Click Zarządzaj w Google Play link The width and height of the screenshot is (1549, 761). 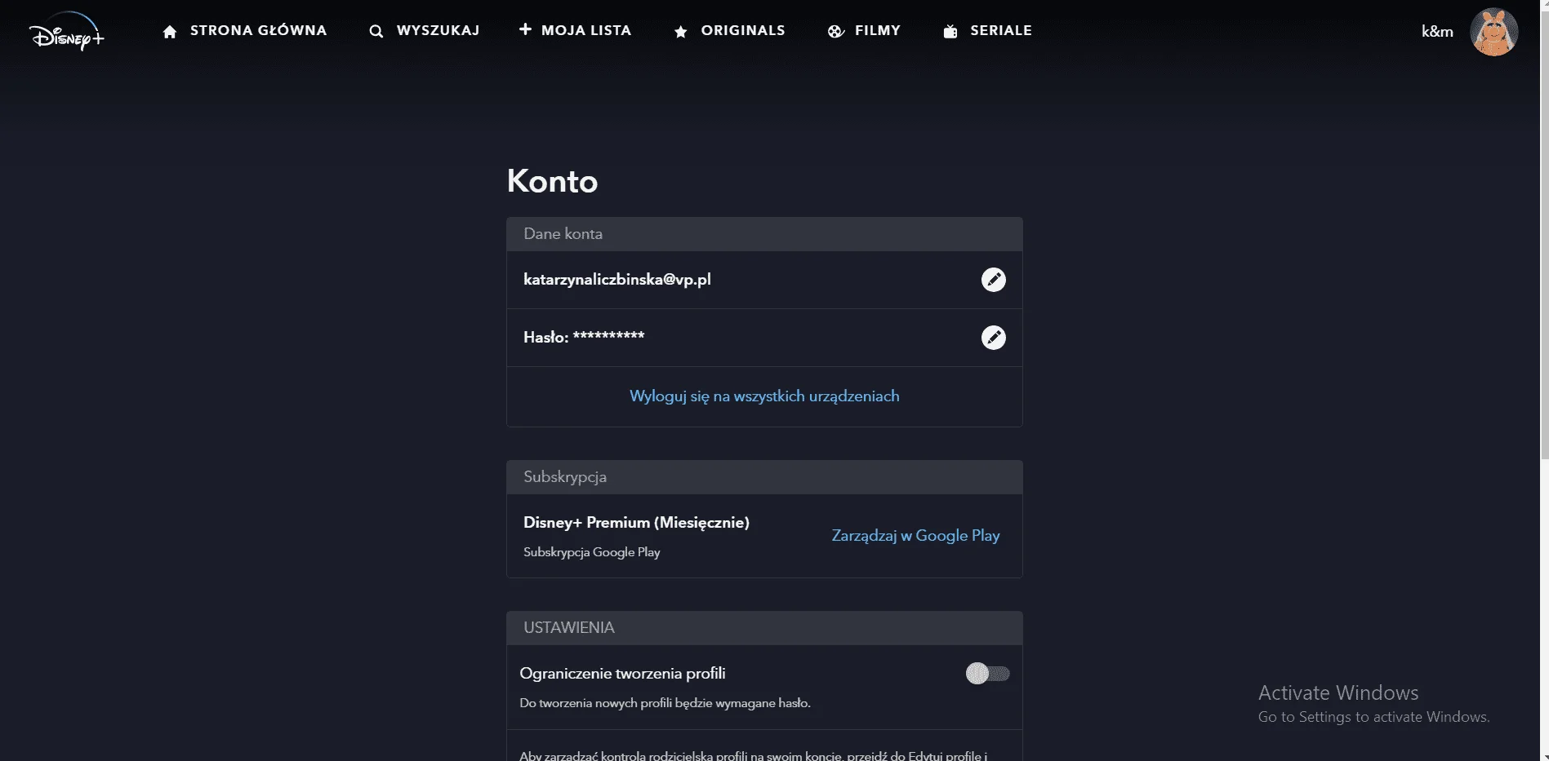click(915, 536)
